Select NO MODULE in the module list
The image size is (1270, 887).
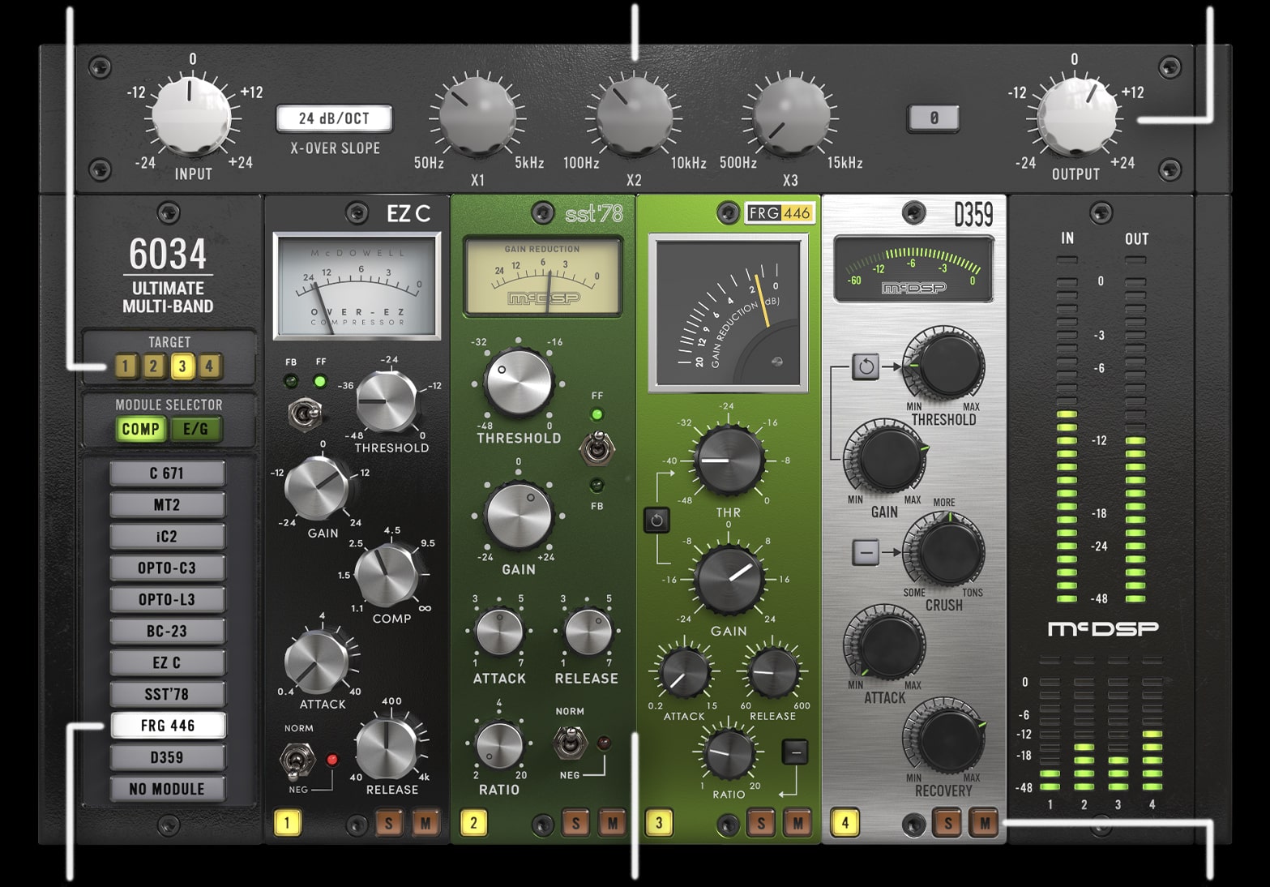(x=167, y=789)
